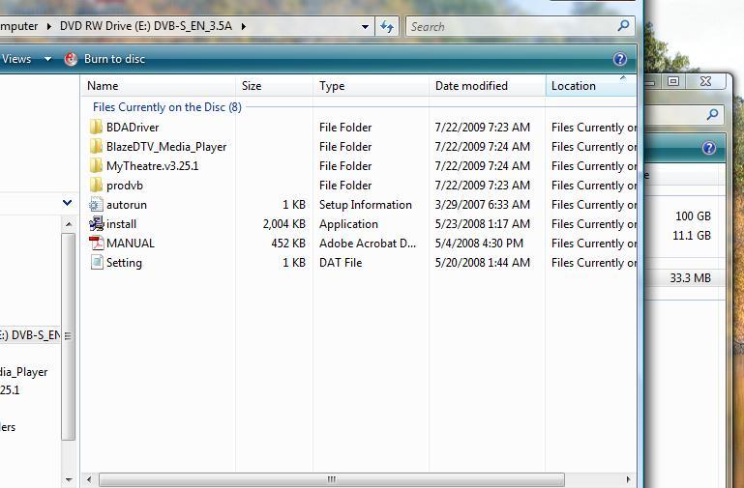Select the prodvb folder icon
The width and height of the screenshot is (744, 488).
tap(96, 186)
